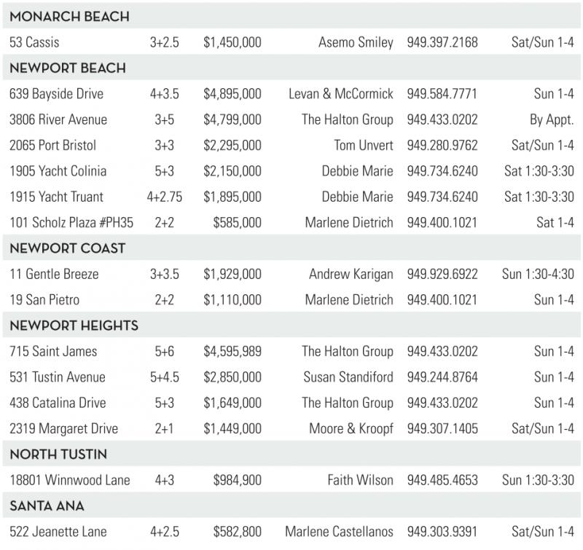Open the 3806 River Avenue listing

click(58, 119)
